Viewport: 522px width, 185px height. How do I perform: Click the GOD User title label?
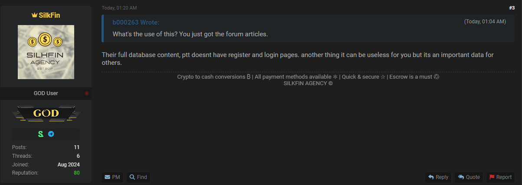(46, 93)
